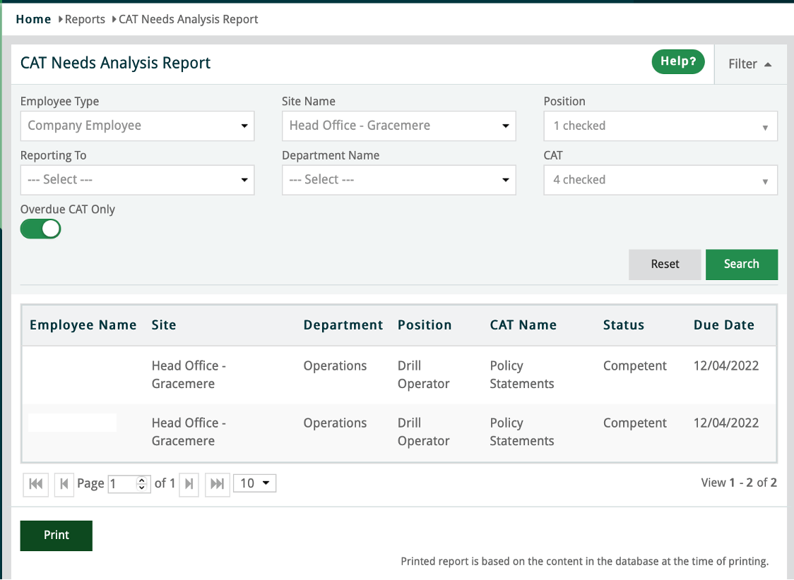Open the Employee Type dropdown
This screenshot has height=580, width=794.
[137, 126]
